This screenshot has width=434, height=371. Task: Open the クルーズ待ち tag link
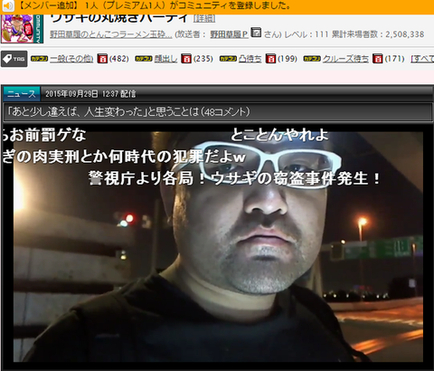click(x=345, y=59)
